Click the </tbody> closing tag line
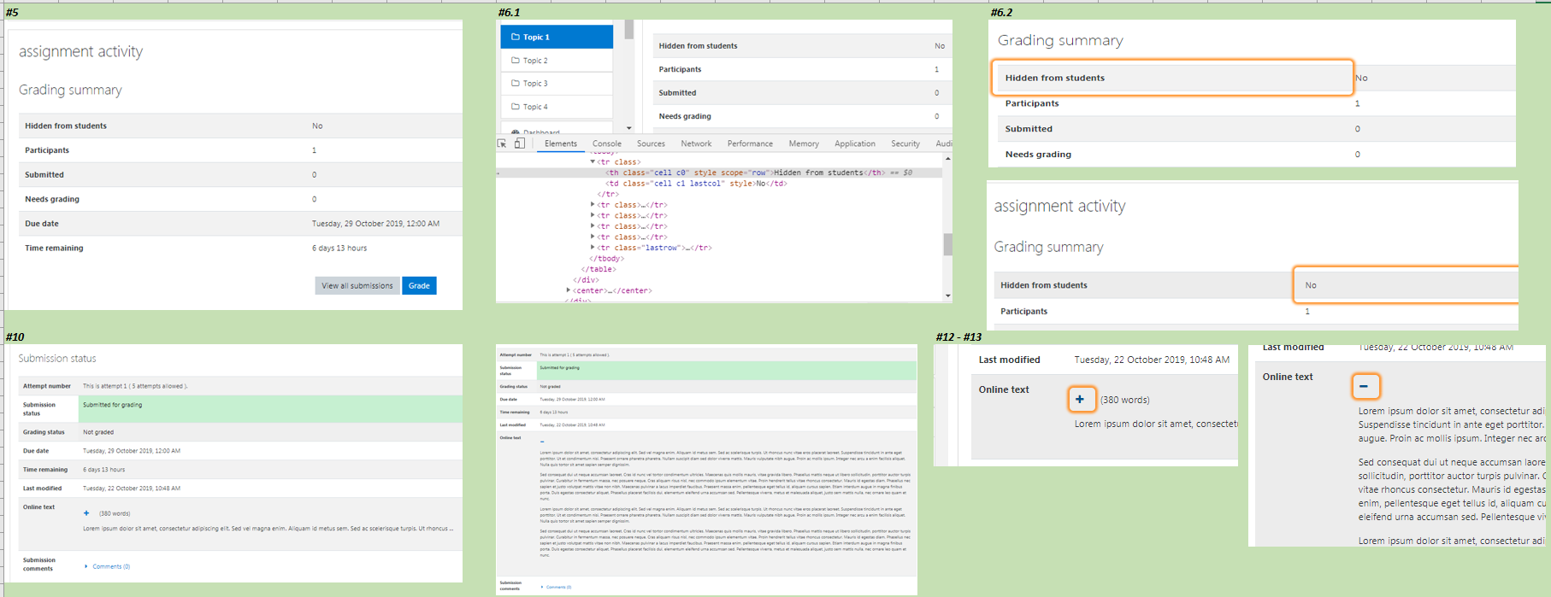Viewport: 1551px width, 597px height. coord(606,259)
